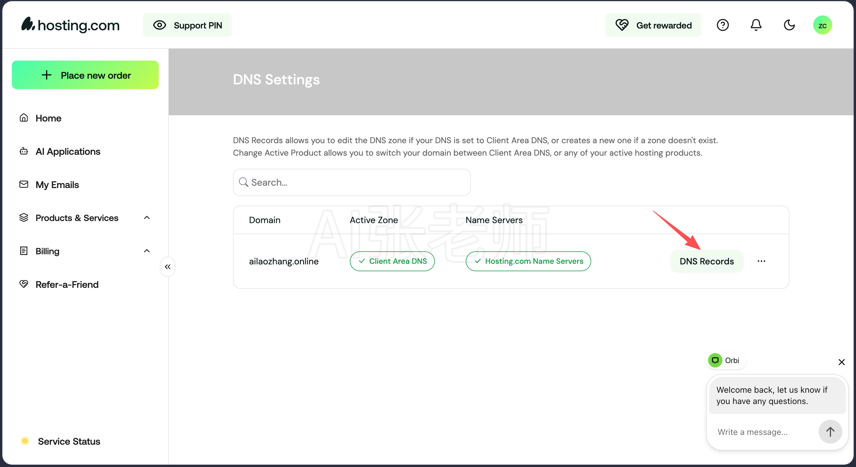Click the Welcome back chat message
The image size is (856, 467).
point(777,396)
